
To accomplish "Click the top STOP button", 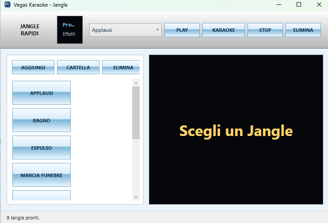I will 265,30.
